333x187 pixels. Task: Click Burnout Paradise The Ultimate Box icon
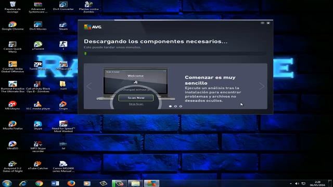coord(12,87)
